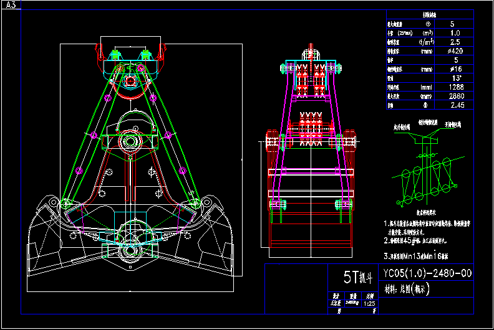Viewport: 494px width, 330px height.
Task: Select technical note 3 mentioning Mn13
Action: (416, 257)
